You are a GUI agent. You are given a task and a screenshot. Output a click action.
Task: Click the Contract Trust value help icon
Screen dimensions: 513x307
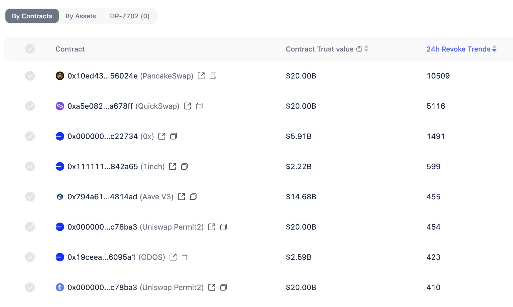(x=359, y=49)
